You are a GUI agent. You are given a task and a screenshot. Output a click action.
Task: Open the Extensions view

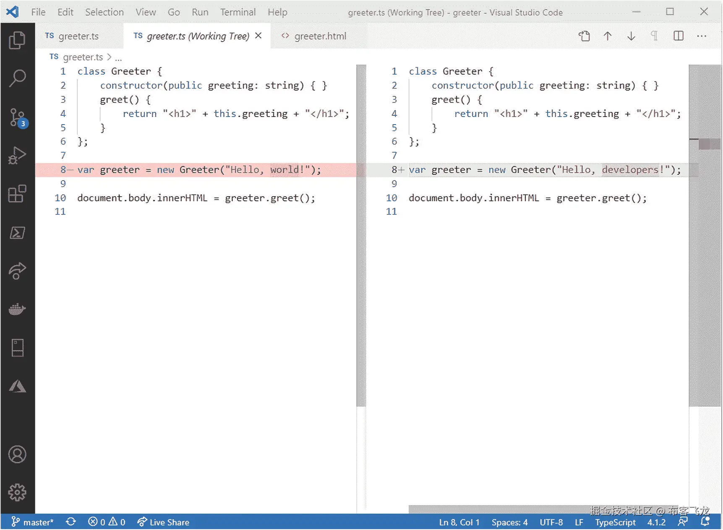[17, 194]
